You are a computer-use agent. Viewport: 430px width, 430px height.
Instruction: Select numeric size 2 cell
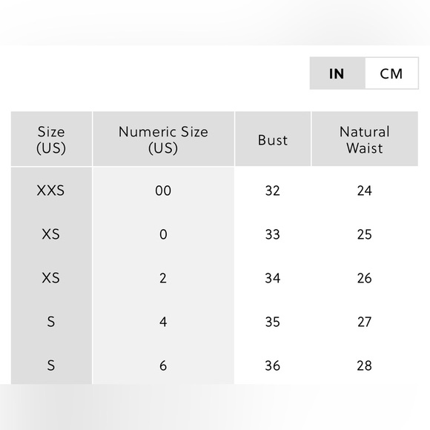163,278
